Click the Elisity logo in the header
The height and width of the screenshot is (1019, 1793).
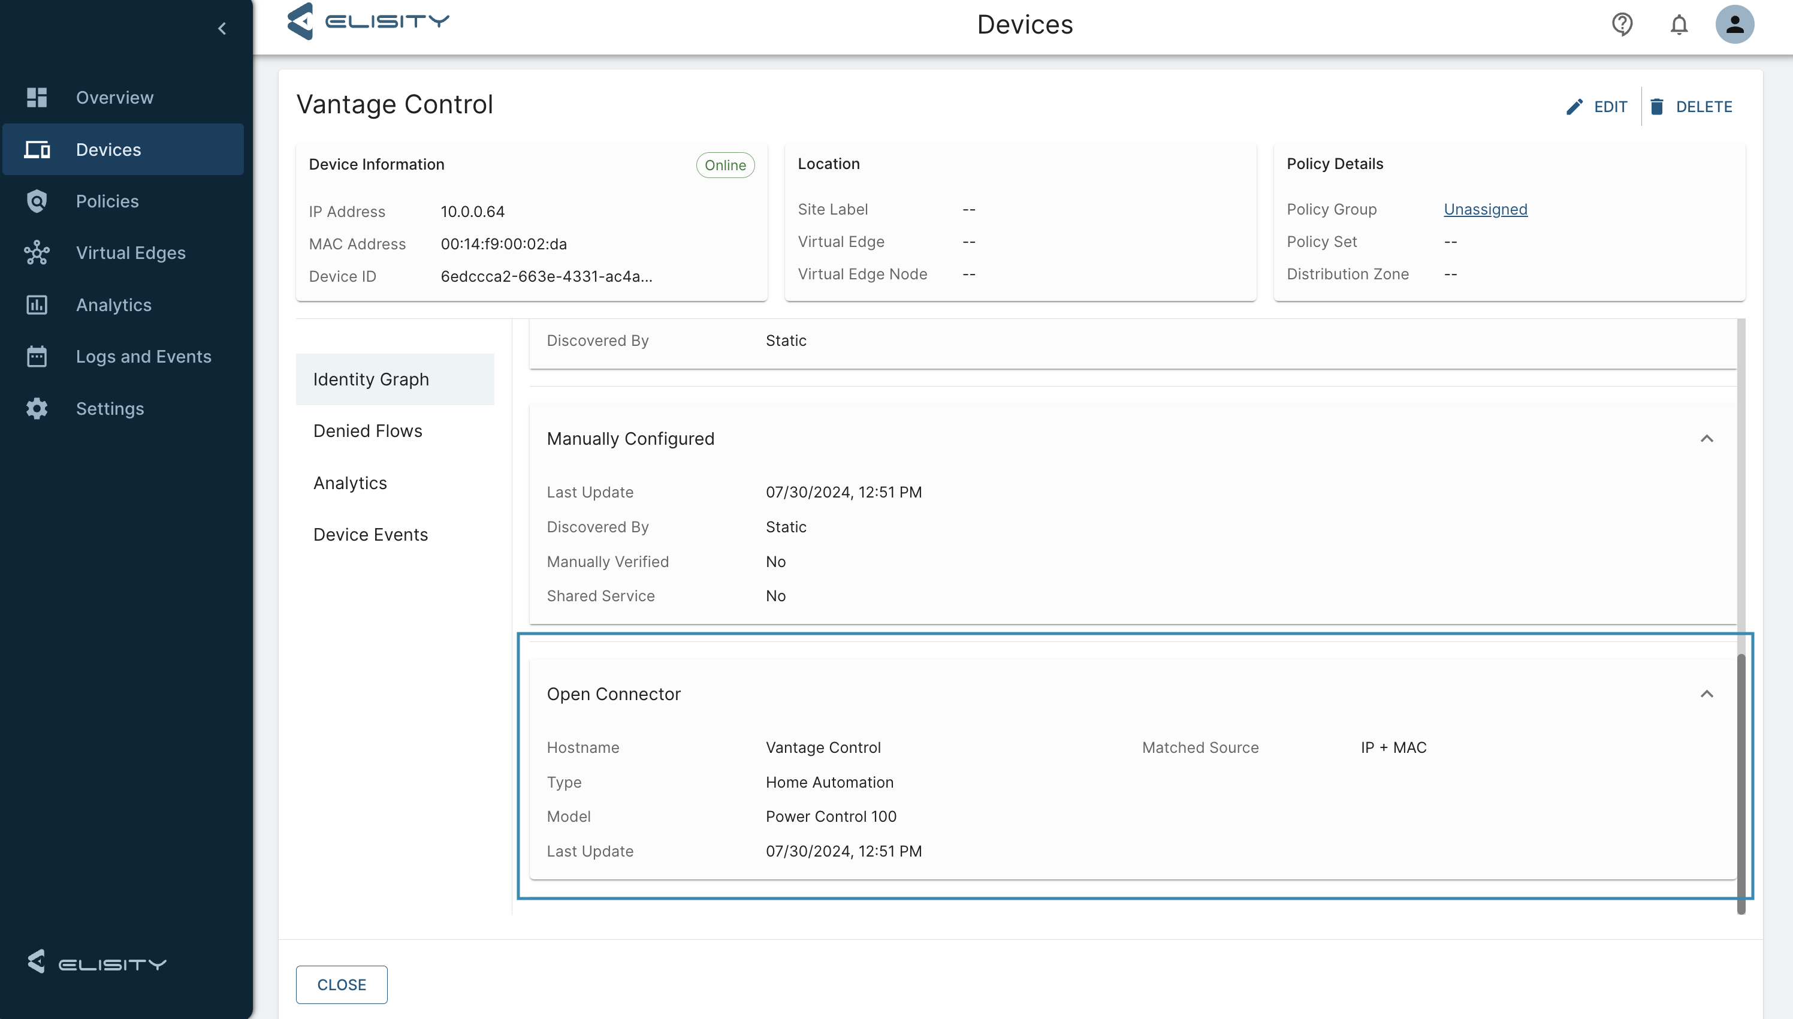tap(368, 21)
